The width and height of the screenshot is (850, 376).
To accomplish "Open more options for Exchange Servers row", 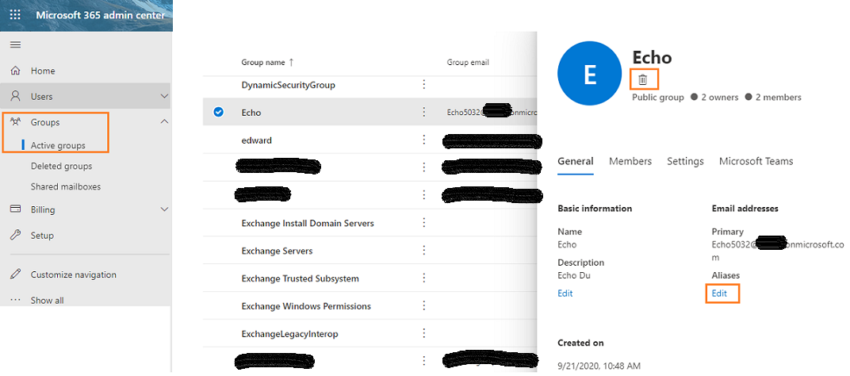I will (x=424, y=251).
